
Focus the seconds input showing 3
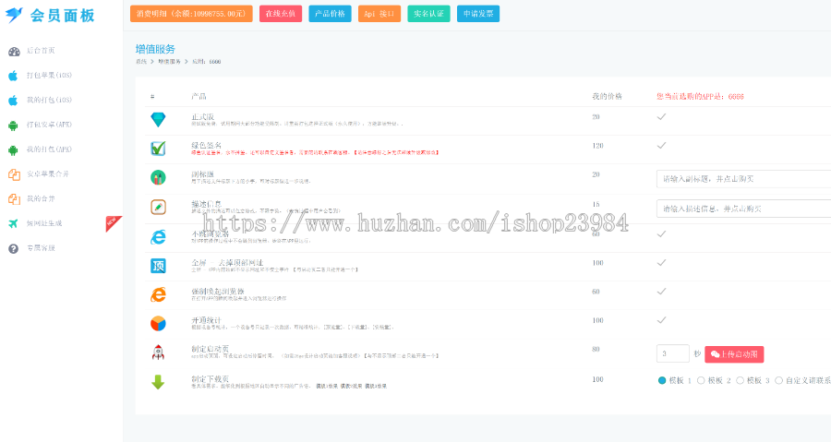[672, 353]
